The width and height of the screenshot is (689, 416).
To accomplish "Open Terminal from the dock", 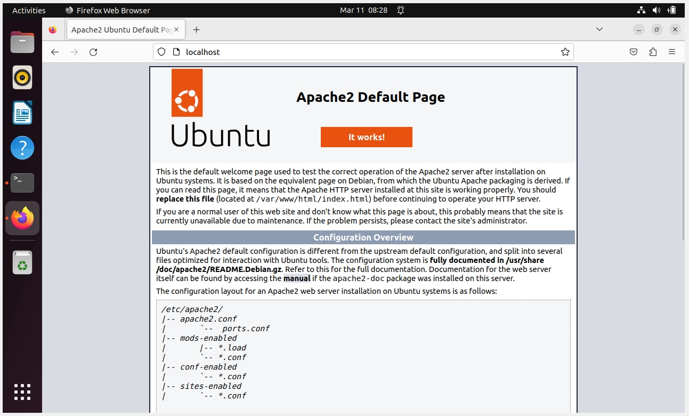I will pyautogui.click(x=22, y=182).
